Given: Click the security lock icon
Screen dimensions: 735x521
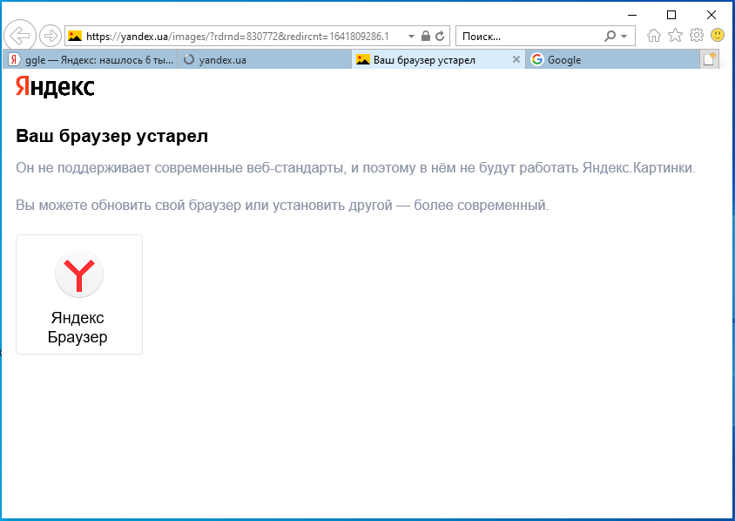Looking at the screenshot, I should (x=426, y=36).
